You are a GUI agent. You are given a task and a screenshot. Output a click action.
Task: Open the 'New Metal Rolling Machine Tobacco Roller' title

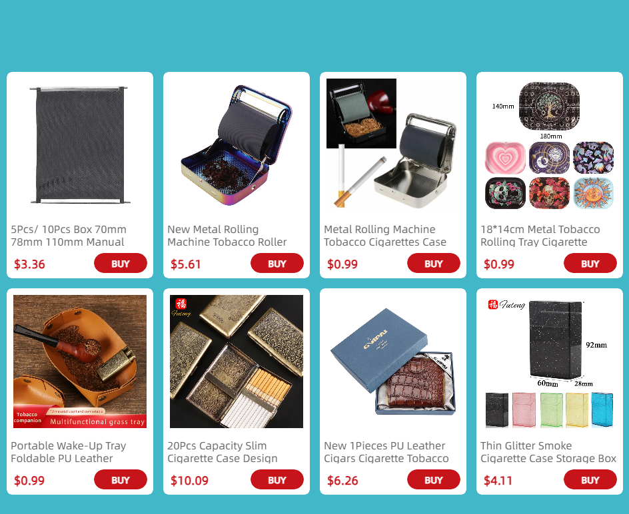click(x=227, y=236)
